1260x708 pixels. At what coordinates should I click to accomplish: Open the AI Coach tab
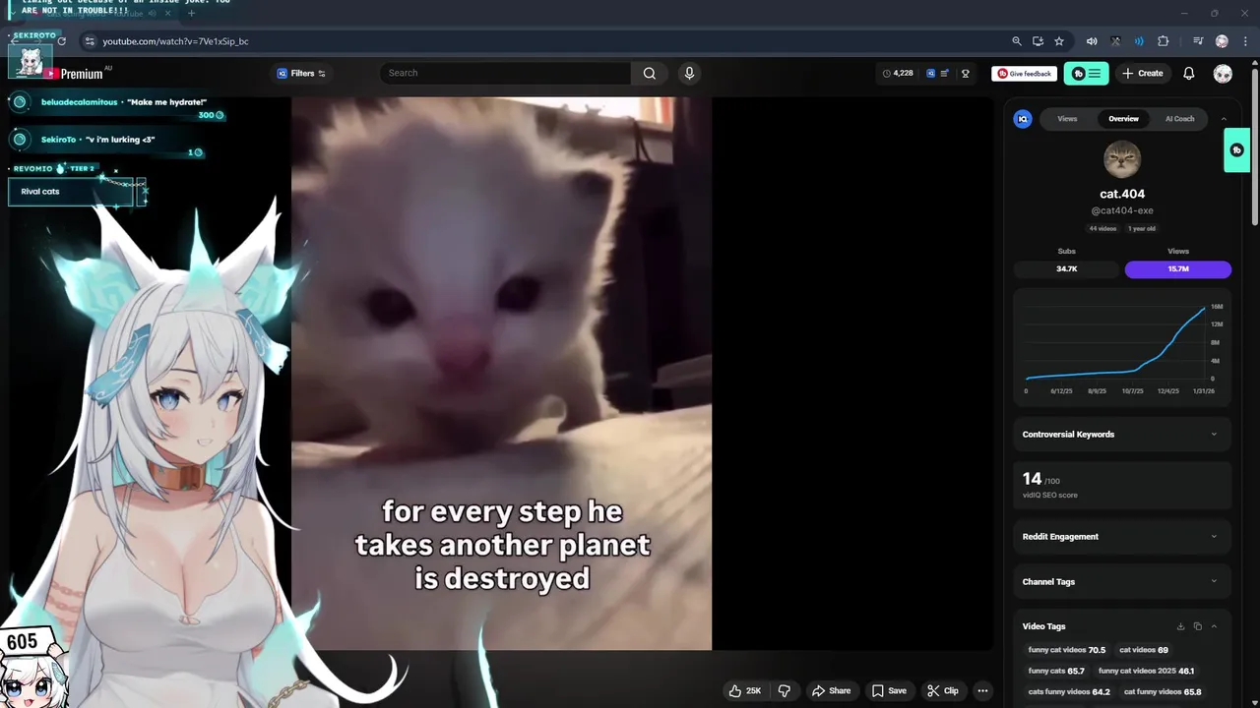pos(1179,119)
